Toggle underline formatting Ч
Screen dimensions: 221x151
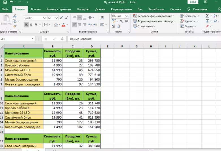click(36, 25)
